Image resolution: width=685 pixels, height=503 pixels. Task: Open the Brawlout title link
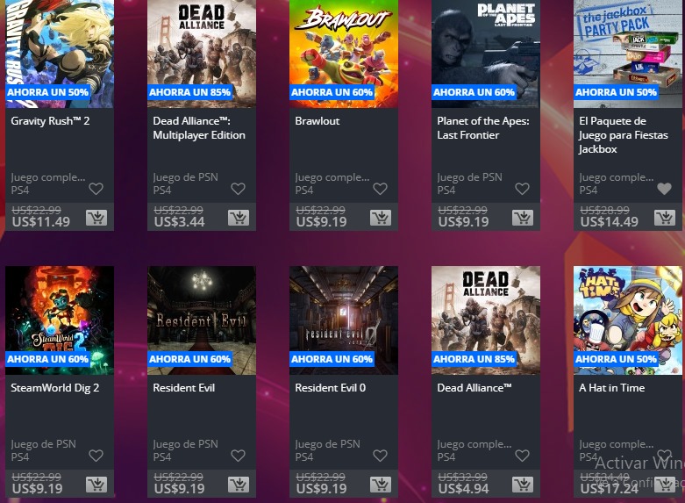pyautogui.click(x=318, y=121)
